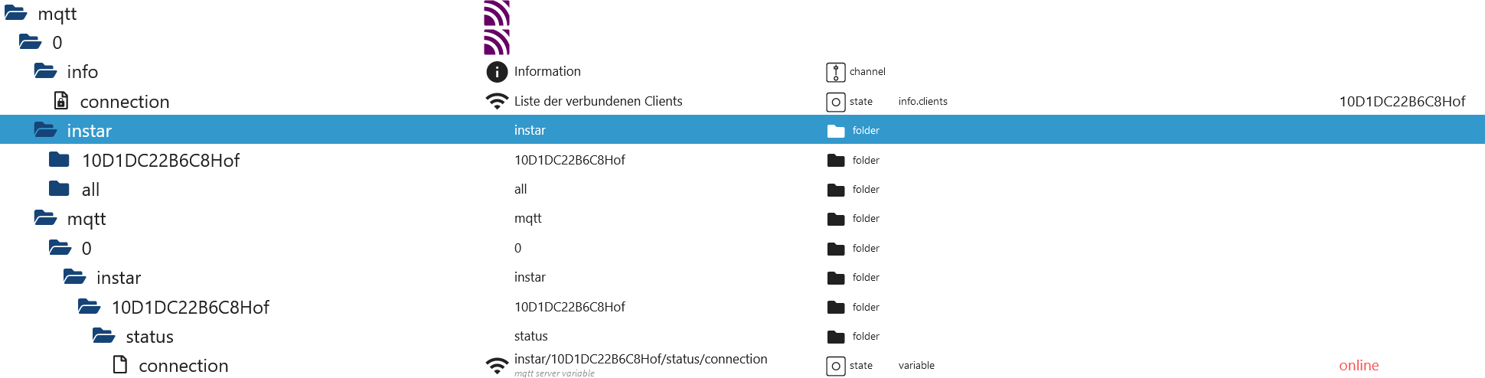Click the state type icon in the info.clients row
Viewport: 1485px width, 378px height.
[836, 102]
